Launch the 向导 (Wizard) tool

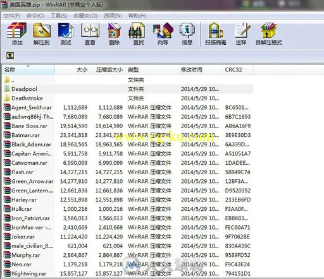[x=163, y=33]
